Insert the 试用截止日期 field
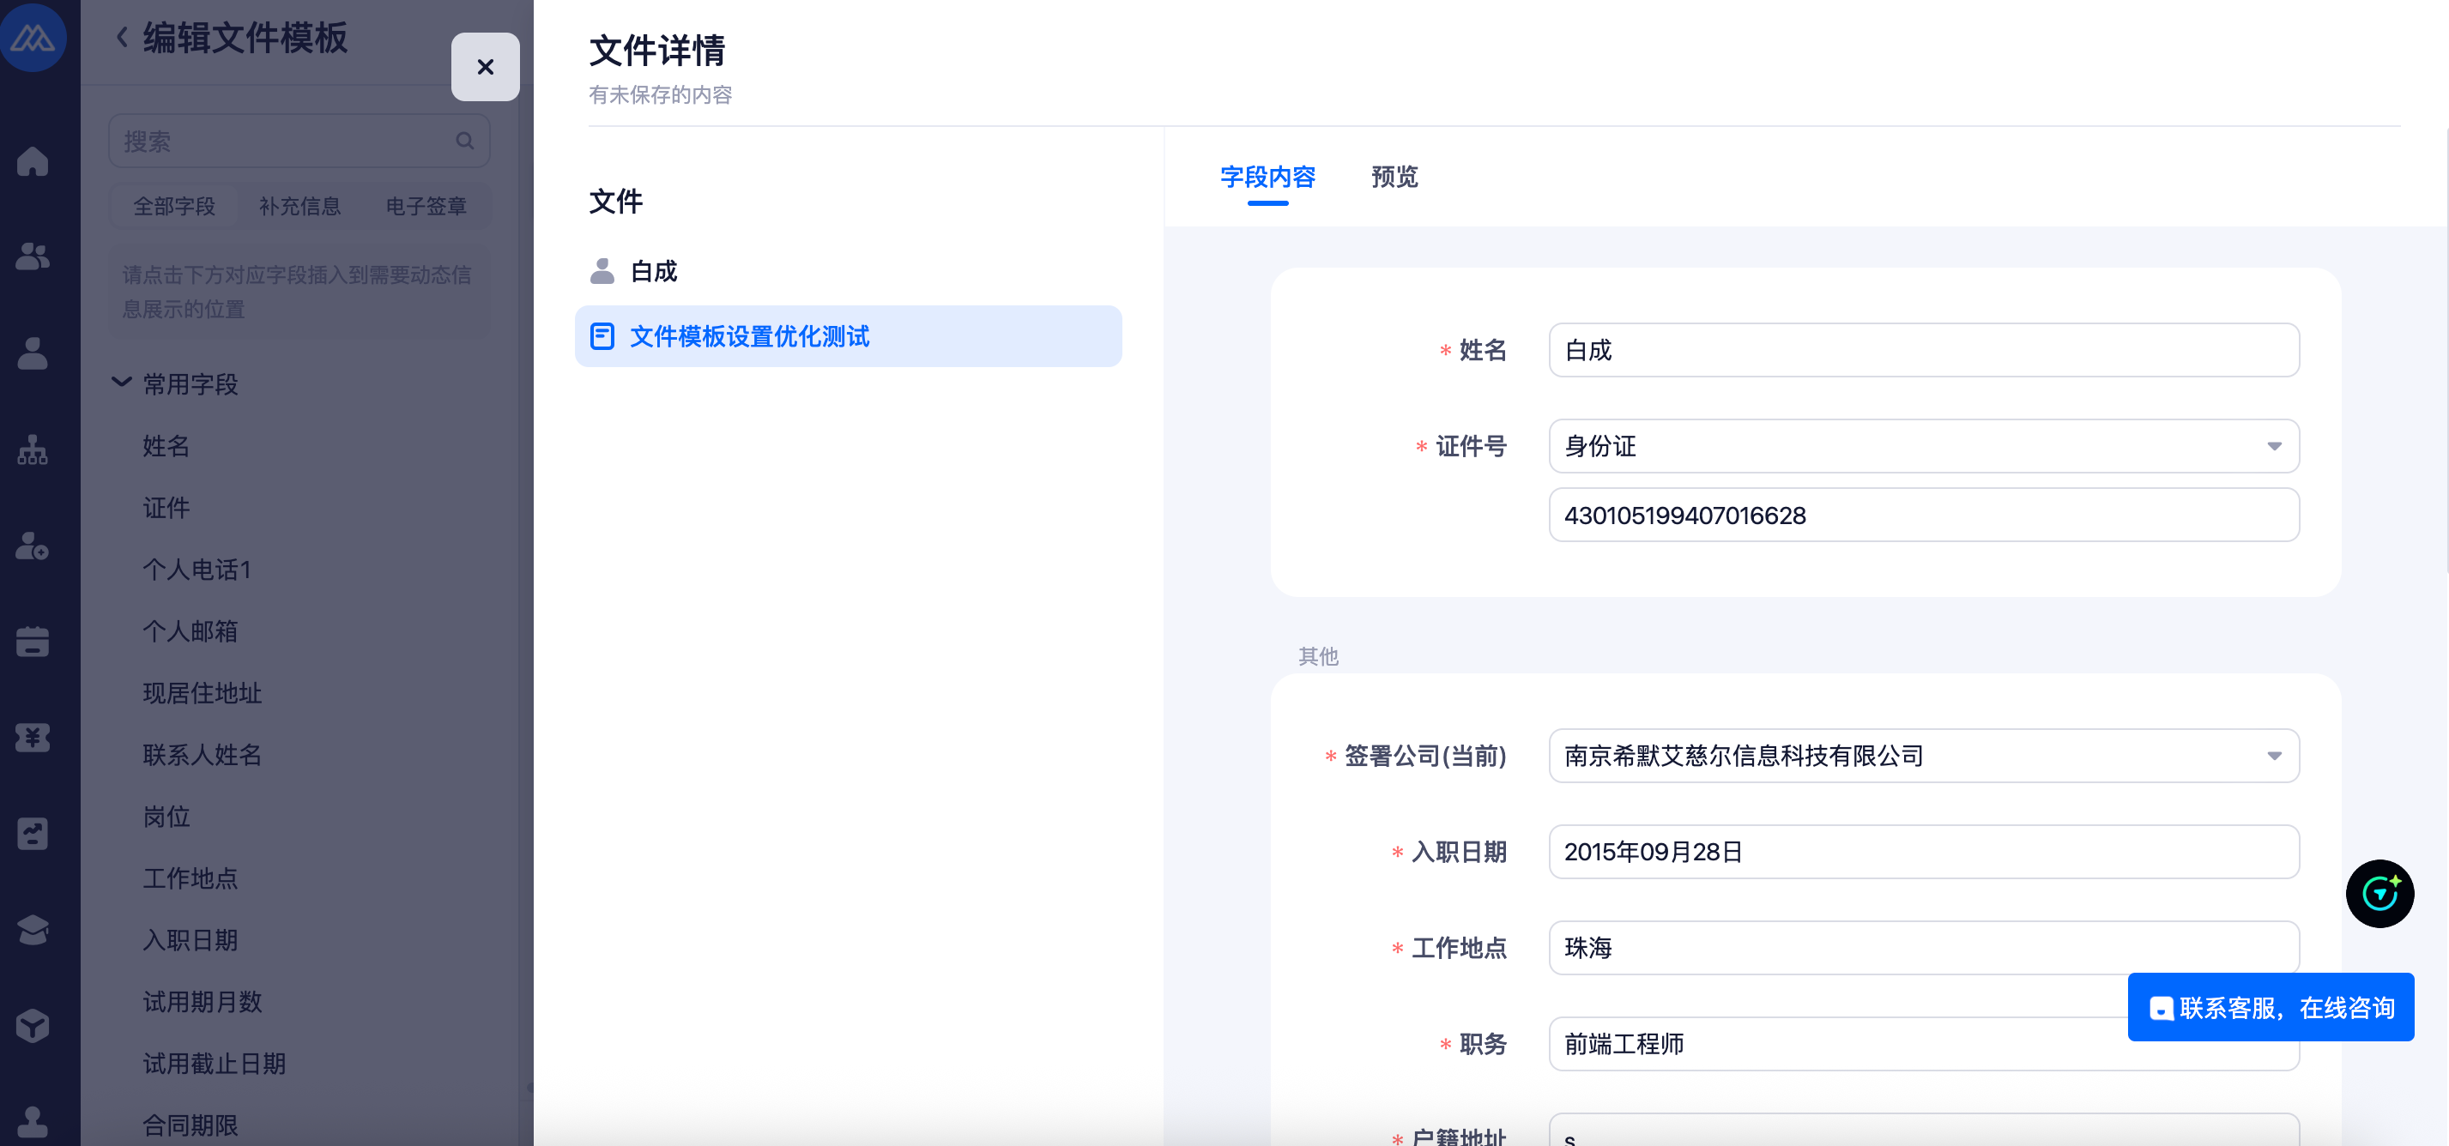 click(215, 1064)
